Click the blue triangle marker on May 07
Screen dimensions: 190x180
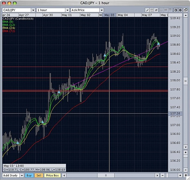click(x=158, y=44)
